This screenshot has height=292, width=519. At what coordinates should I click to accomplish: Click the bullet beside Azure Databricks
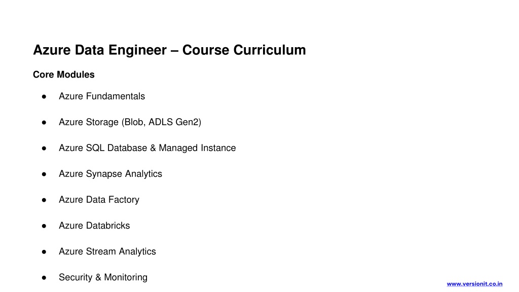tap(45, 226)
